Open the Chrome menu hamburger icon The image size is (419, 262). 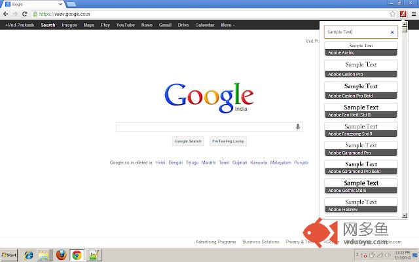pos(414,14)
